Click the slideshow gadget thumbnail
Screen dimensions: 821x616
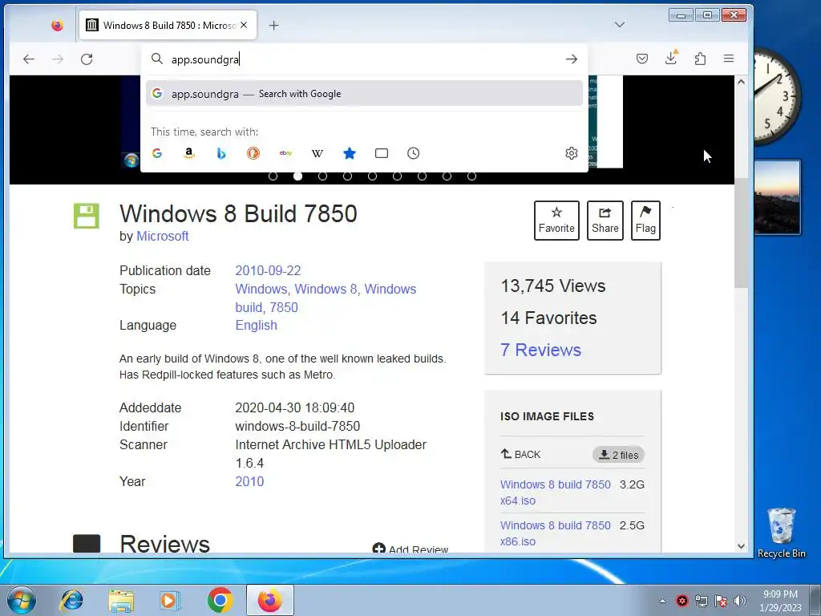pyautogui.click(x=777, y=197)
